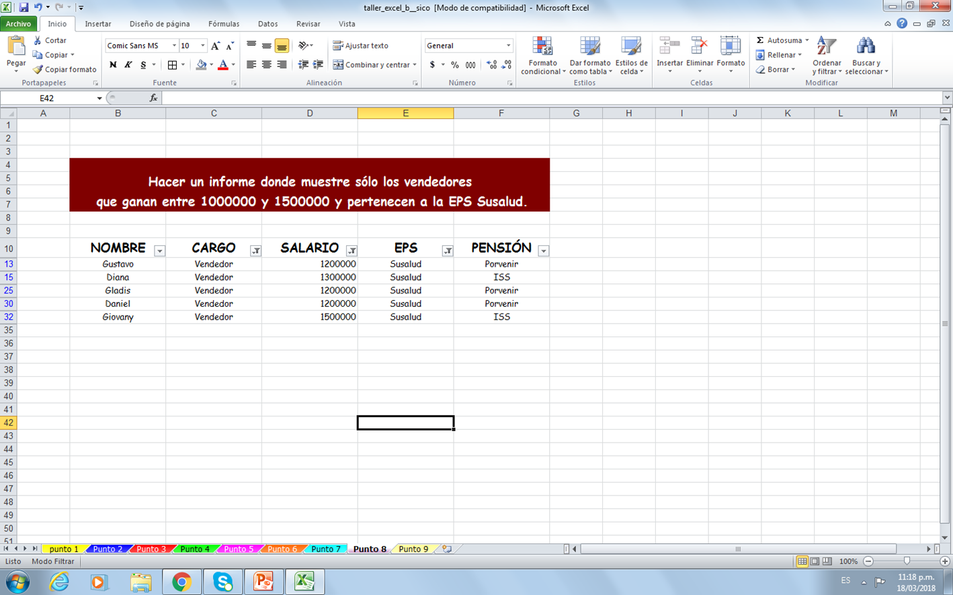The image size is (953, 595).
Task: Center cell text horizontally
Action: [267, 64]
